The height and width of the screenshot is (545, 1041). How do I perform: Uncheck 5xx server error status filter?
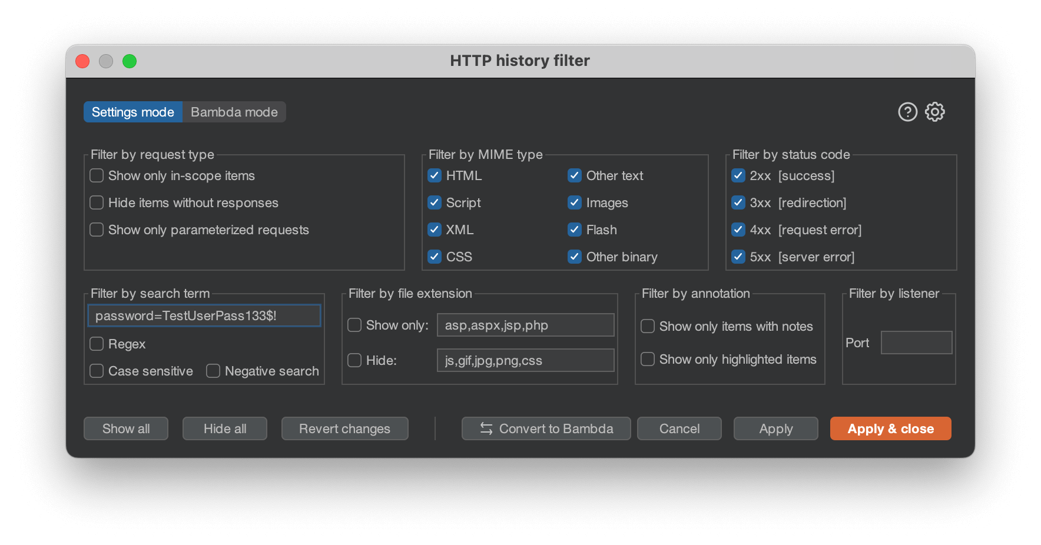click(x=738, y=257)
